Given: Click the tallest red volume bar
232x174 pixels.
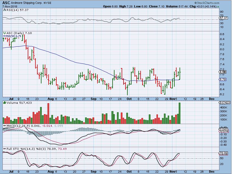Looking at the screenshot, I should click(48, 114).
